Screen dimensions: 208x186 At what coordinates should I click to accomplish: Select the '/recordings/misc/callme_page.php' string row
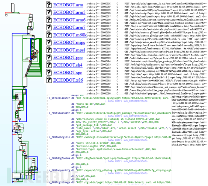(147, 90)
